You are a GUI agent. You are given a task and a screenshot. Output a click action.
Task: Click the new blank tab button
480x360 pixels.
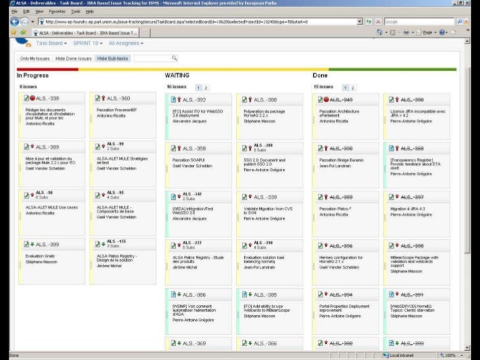(145, 33)
